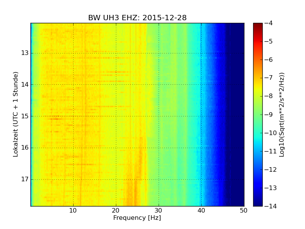
Task: Click the colorbar tick label −4
Action: point(269,23)
